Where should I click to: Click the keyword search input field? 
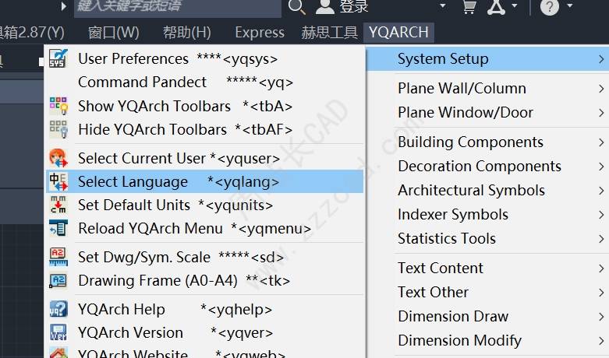pyautogui.click(x=178, y=8)
